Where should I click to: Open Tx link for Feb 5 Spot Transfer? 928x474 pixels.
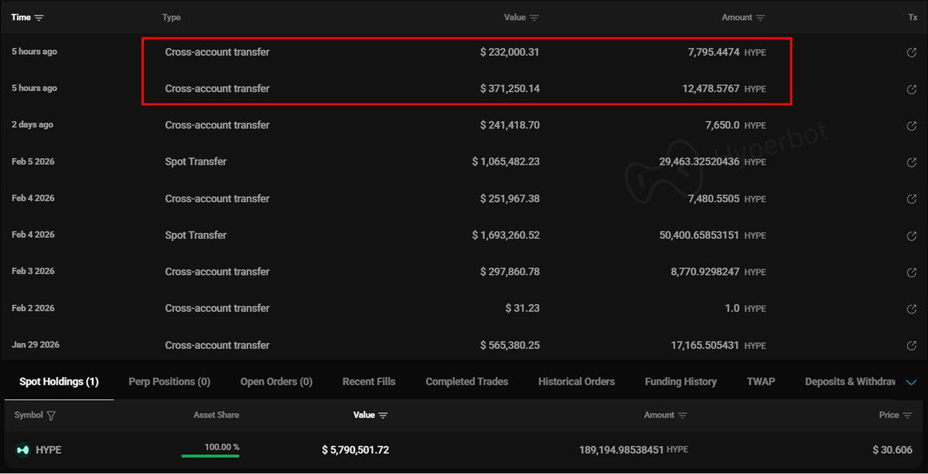(x=911, y=162)
